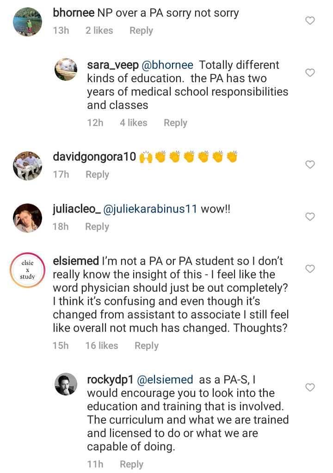333x473 pixels.
Task: Open sara_veep's cat profile photo
Action: tap(66, 70)
